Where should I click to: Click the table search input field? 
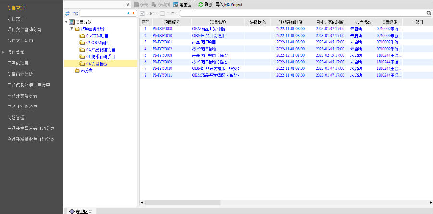(303, 13)
